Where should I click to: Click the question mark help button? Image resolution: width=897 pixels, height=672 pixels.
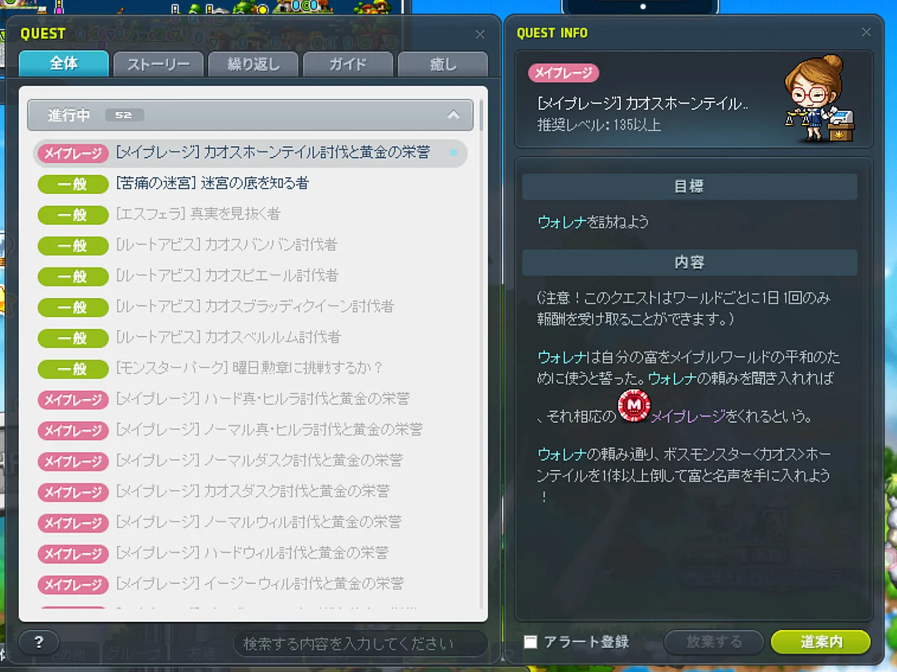point(39,642)
